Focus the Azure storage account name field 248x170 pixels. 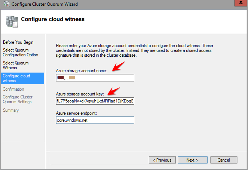click(x=95, y=78)
